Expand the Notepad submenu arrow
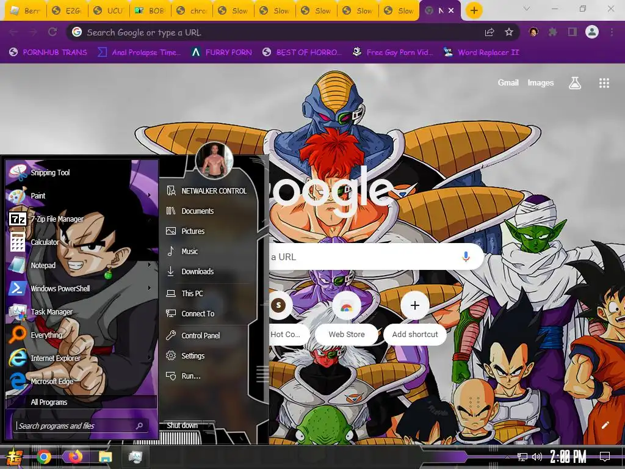Image resolution: width=625 pixels, height=469 pixels. [x=150, y=265]
